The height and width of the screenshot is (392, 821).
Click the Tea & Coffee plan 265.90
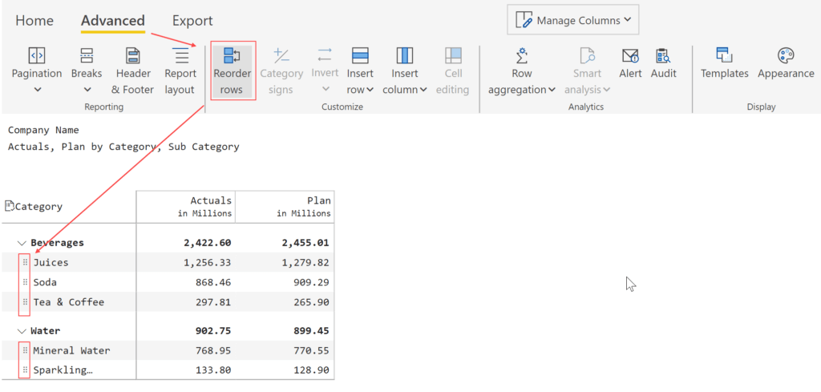[312, 302]
